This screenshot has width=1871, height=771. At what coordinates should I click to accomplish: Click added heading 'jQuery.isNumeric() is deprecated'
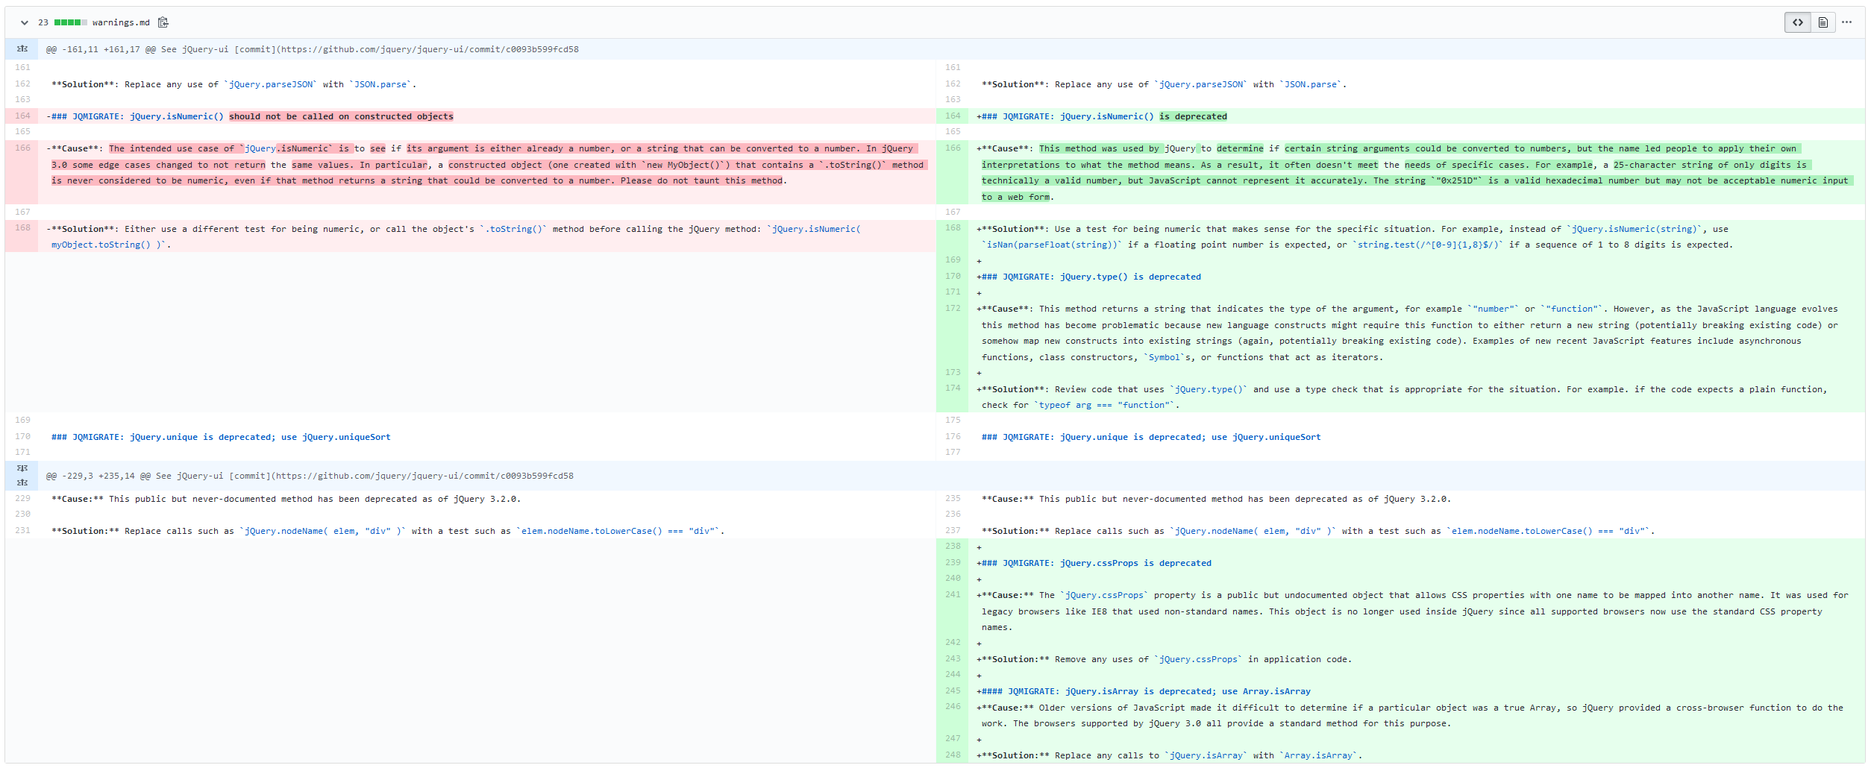click(1143, 116)
